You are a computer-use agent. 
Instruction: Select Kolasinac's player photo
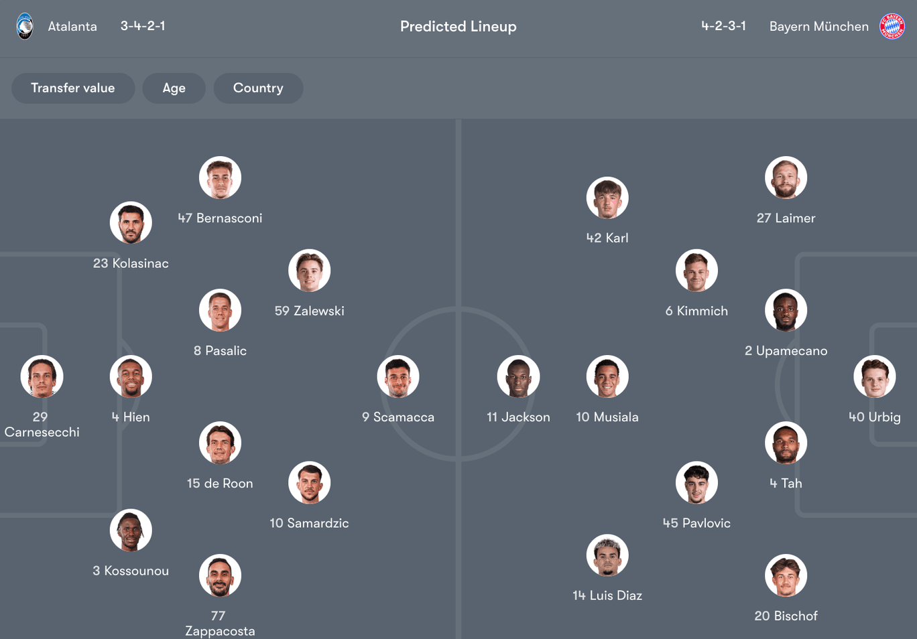(x=131, y=223)
